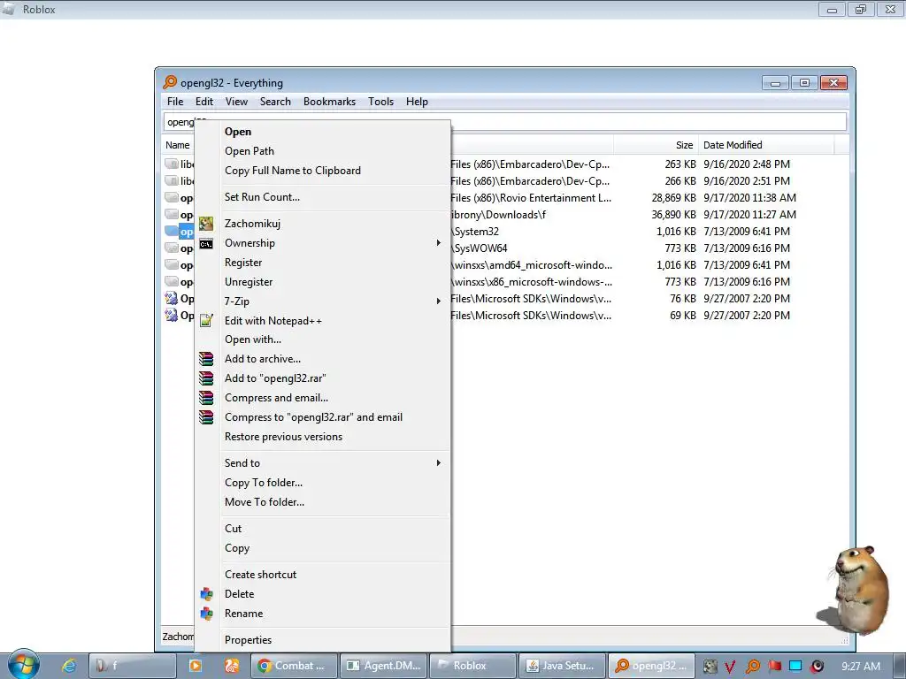Click the round red-and-black tray icon
This screenshot has width=906, height=679.
817,667
